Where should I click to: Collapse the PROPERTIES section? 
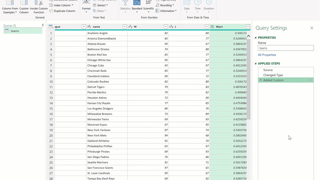(x=256, y=38)
